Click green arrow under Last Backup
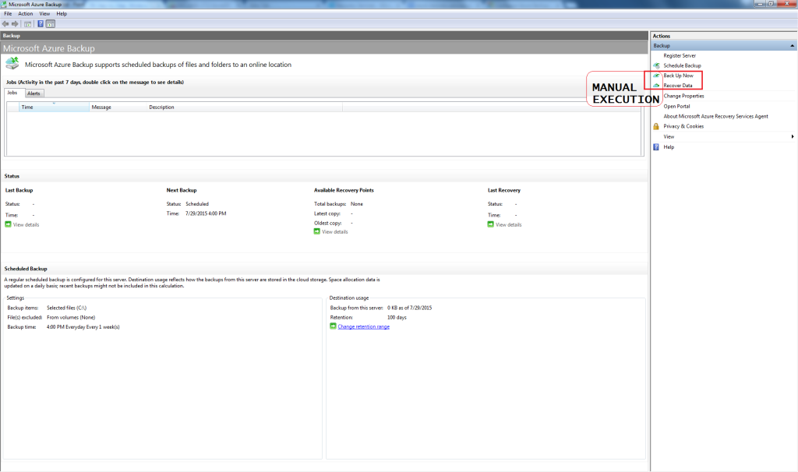 9,224
